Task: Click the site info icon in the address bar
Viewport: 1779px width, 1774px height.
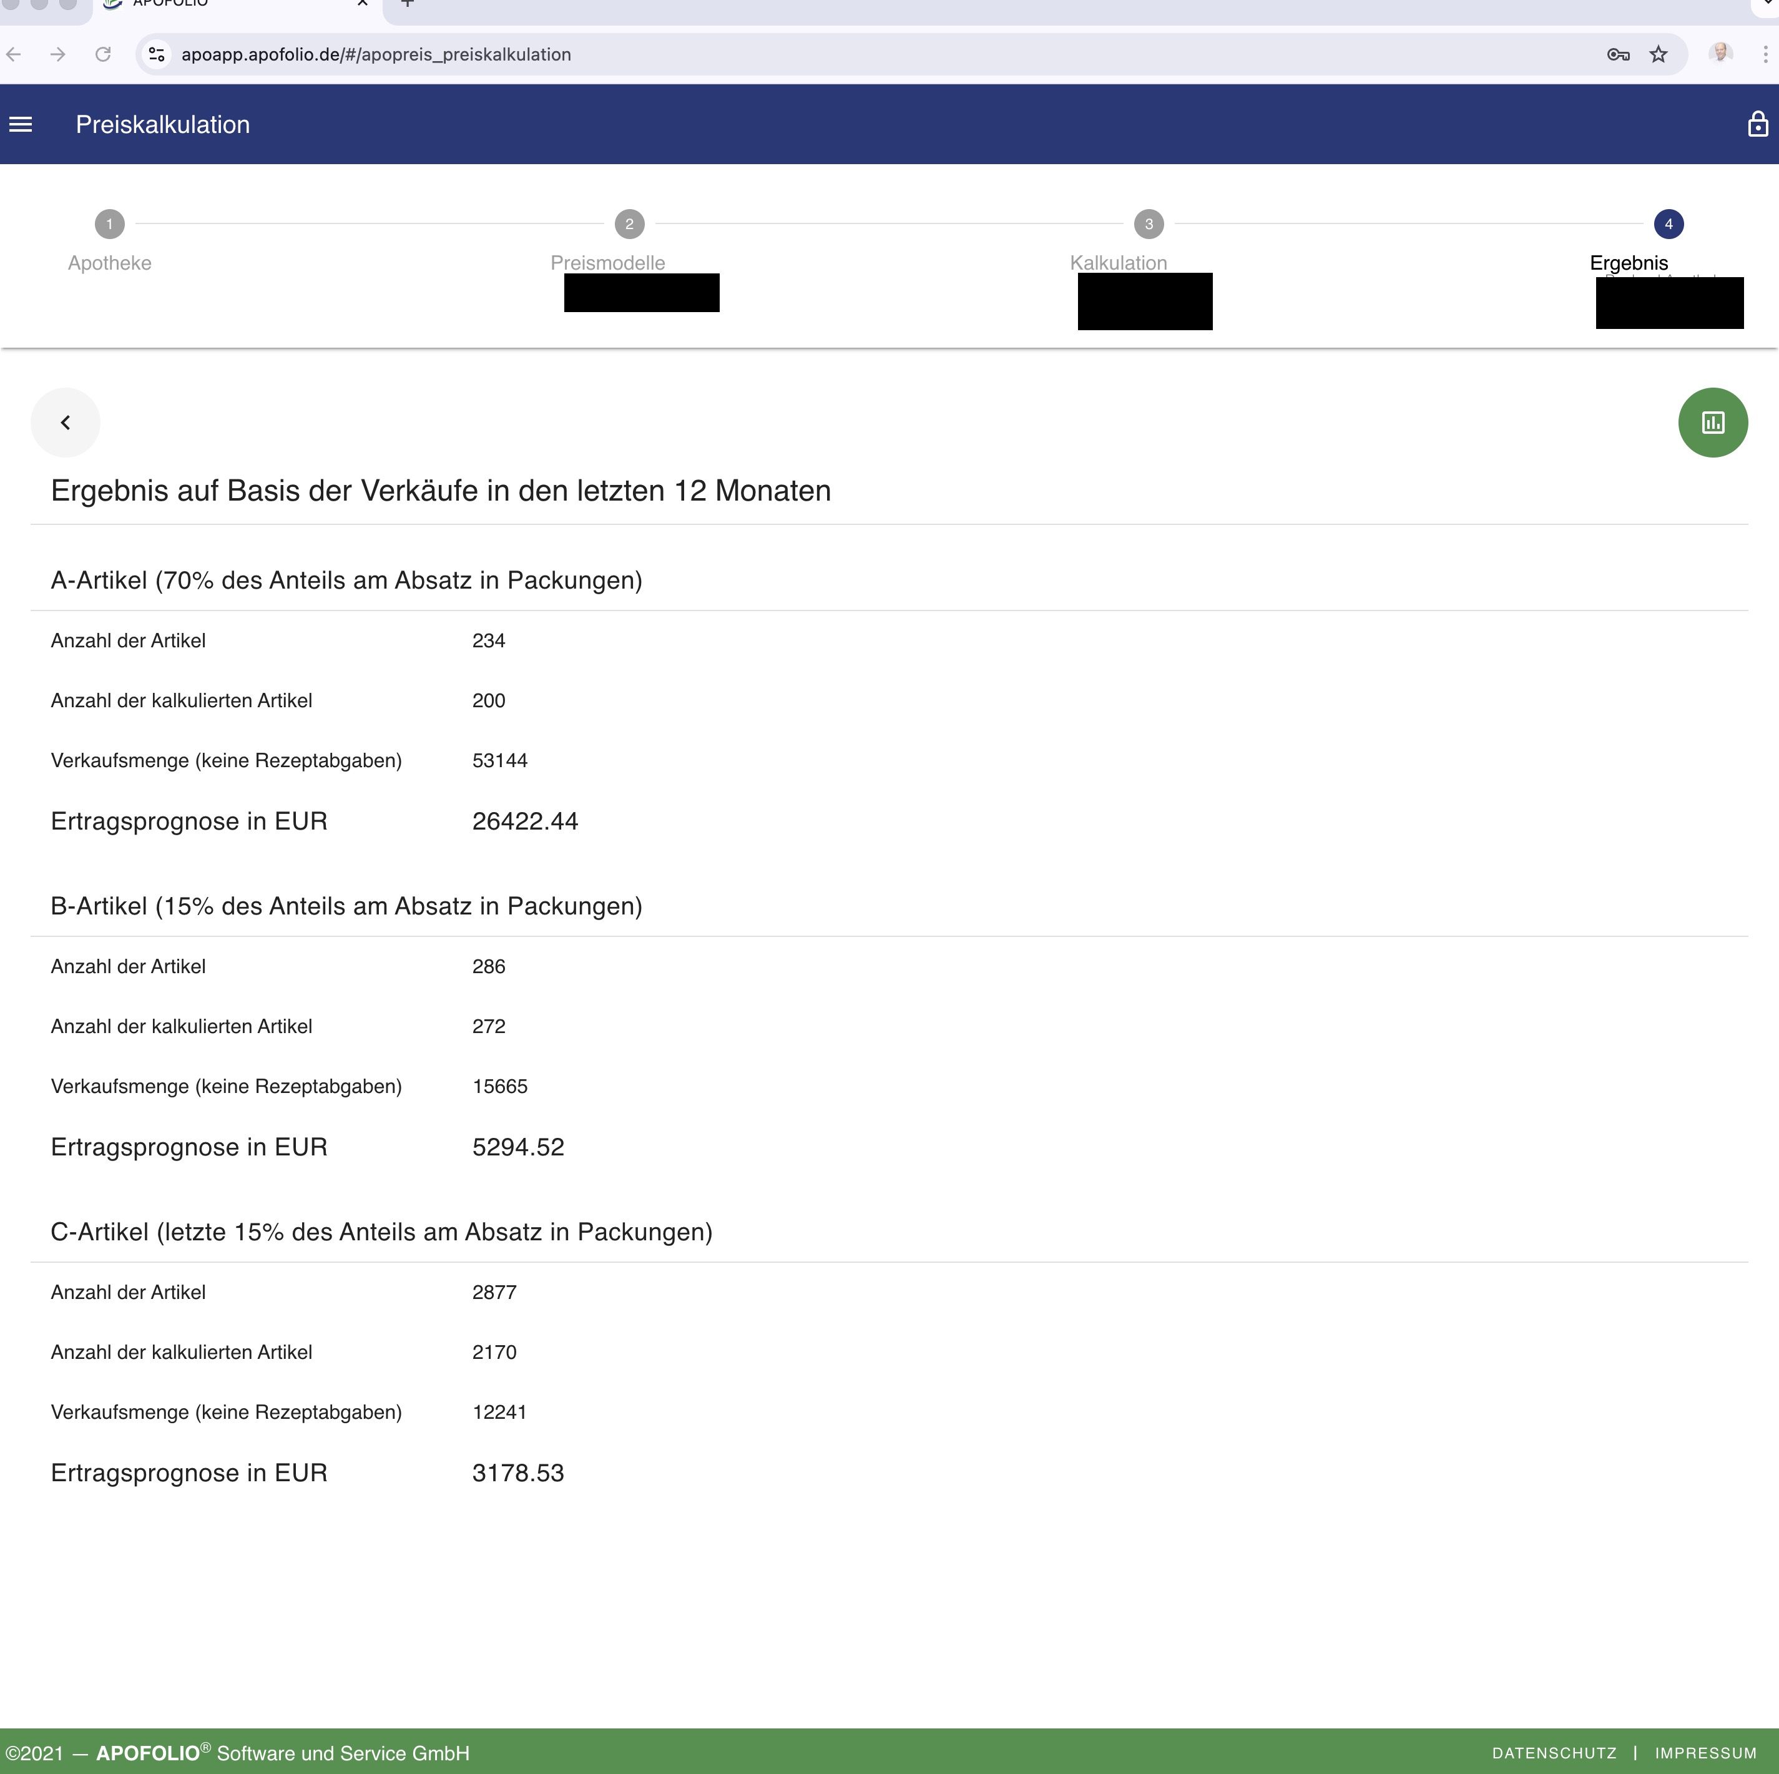Action: pyautogui.click(x=157, y=54)
